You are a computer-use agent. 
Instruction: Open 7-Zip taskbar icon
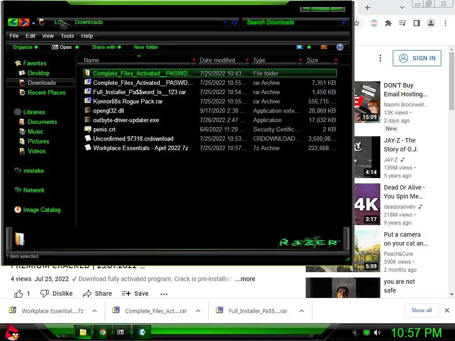click(120, 332)
